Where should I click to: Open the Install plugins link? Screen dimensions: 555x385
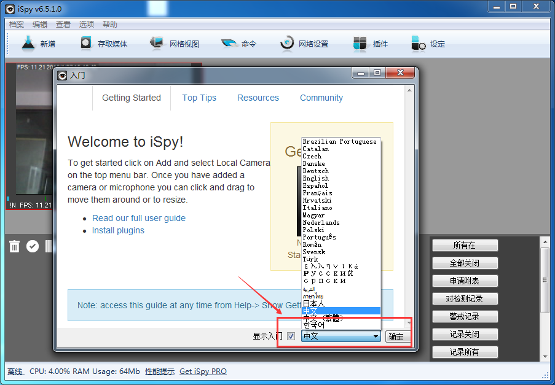[x=118, y=230]
